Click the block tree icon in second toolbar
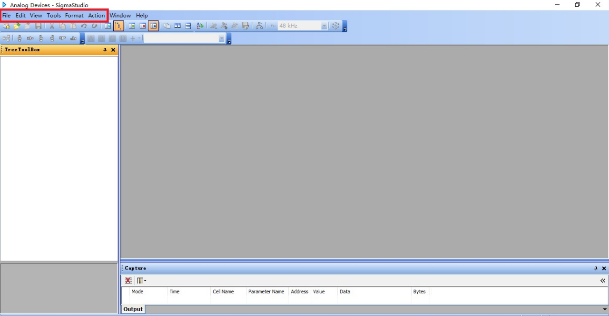The image size is (609, 316). coord(6,38)
